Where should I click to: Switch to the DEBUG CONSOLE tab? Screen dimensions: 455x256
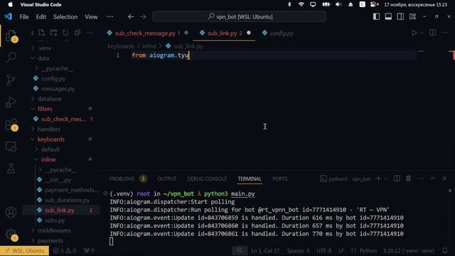207,178
